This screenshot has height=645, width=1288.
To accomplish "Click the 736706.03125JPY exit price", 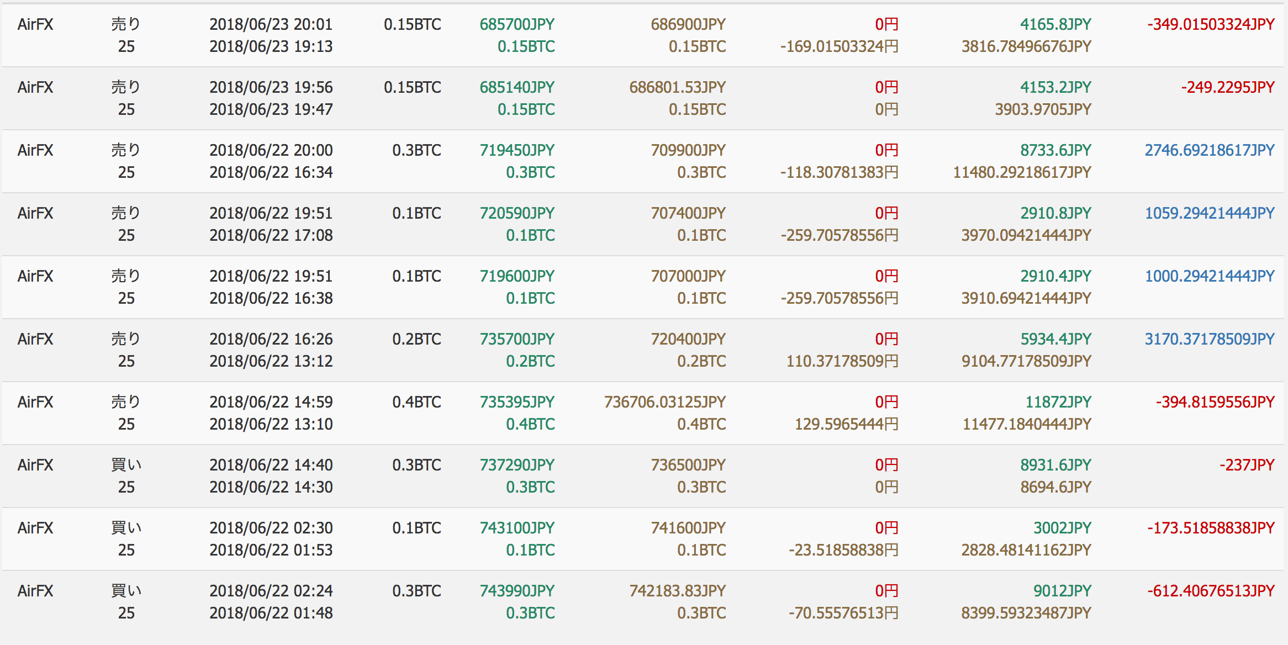I will pos(665,402).
